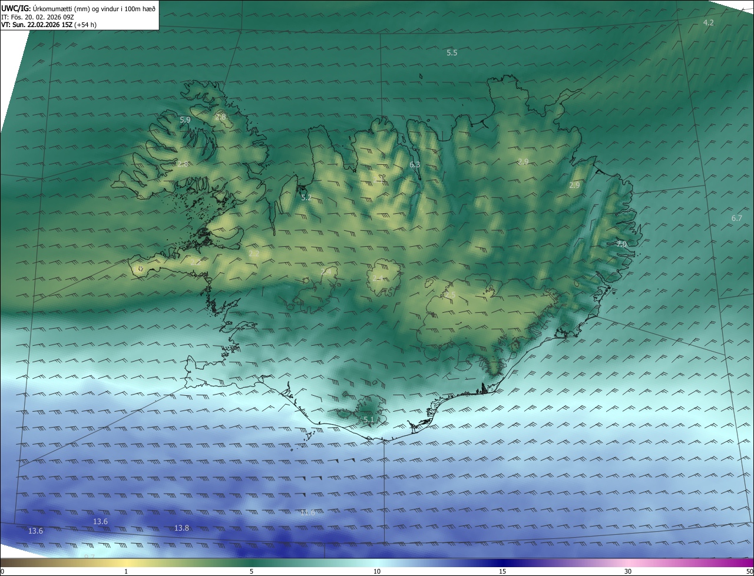Click the 6.7 value east of Iceland
The height and width of the screenshot is (576, 754).
point(737,219)
